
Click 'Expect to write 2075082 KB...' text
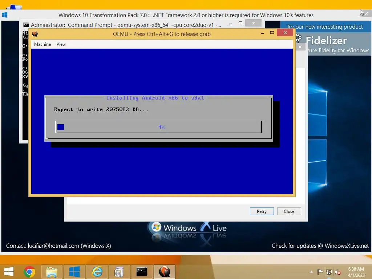pos(101,110)
